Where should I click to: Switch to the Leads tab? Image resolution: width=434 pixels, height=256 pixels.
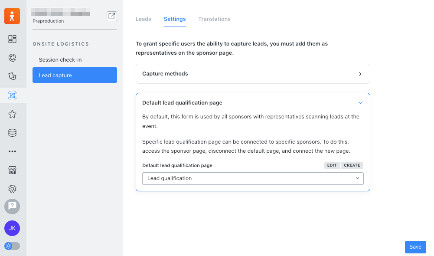tap(144, 19)
